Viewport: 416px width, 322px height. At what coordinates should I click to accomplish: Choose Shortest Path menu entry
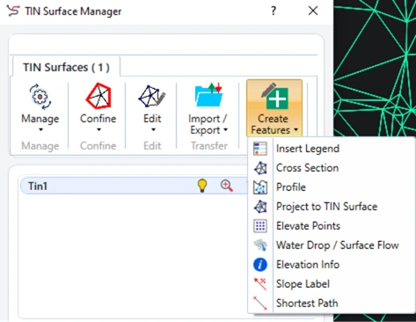pos(307,304)
